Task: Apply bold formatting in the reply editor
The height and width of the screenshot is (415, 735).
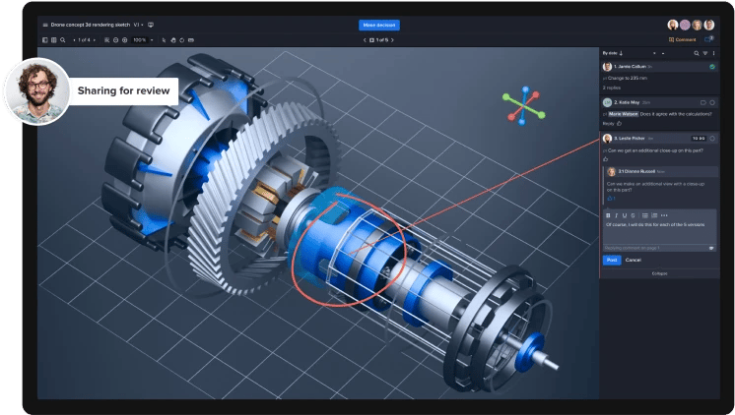Action: 607,214
